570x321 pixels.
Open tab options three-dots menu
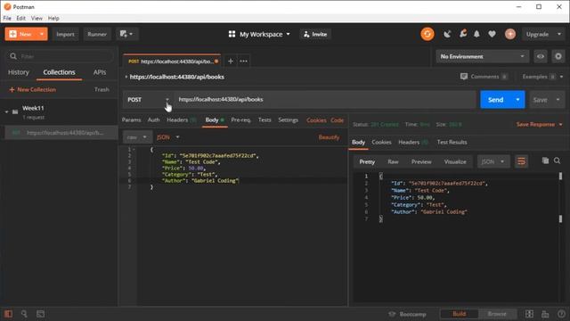[x=243, y=62]
